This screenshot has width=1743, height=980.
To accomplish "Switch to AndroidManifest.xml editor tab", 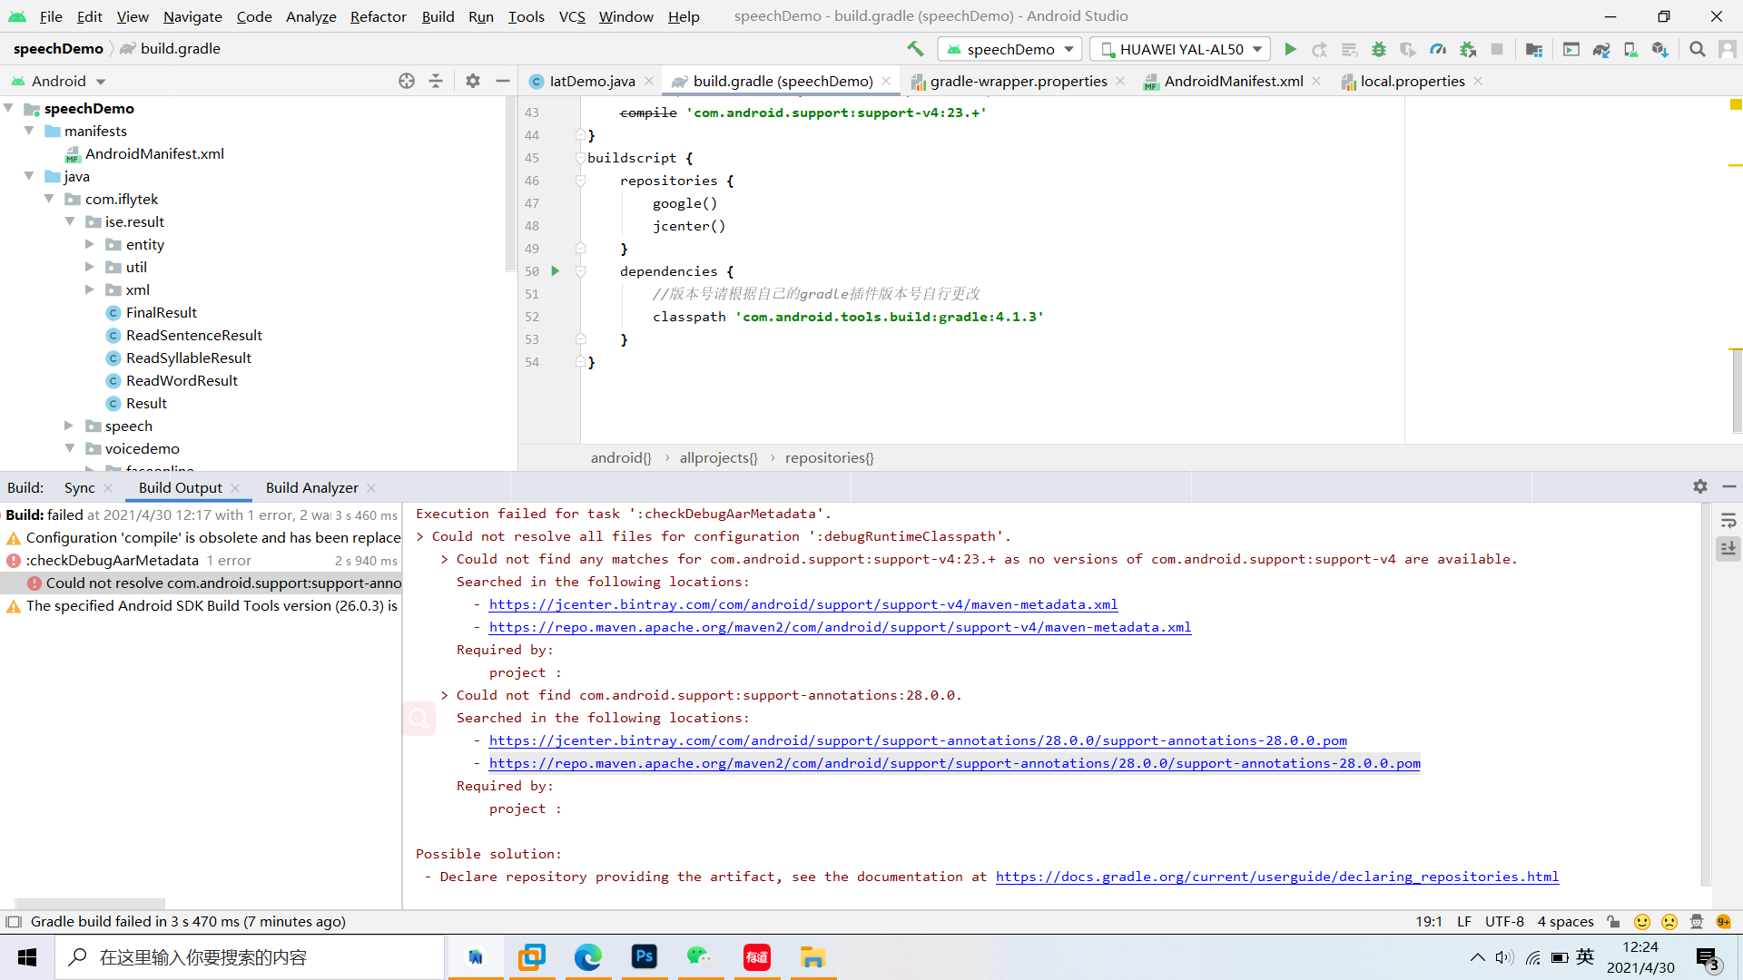I will [x=1233, y=82].
